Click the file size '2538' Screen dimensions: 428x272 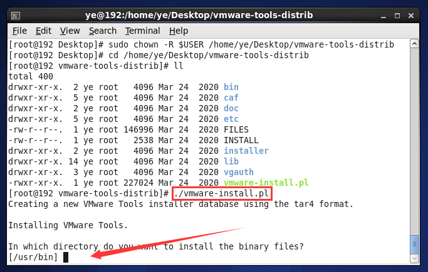[x=144, y=140]
